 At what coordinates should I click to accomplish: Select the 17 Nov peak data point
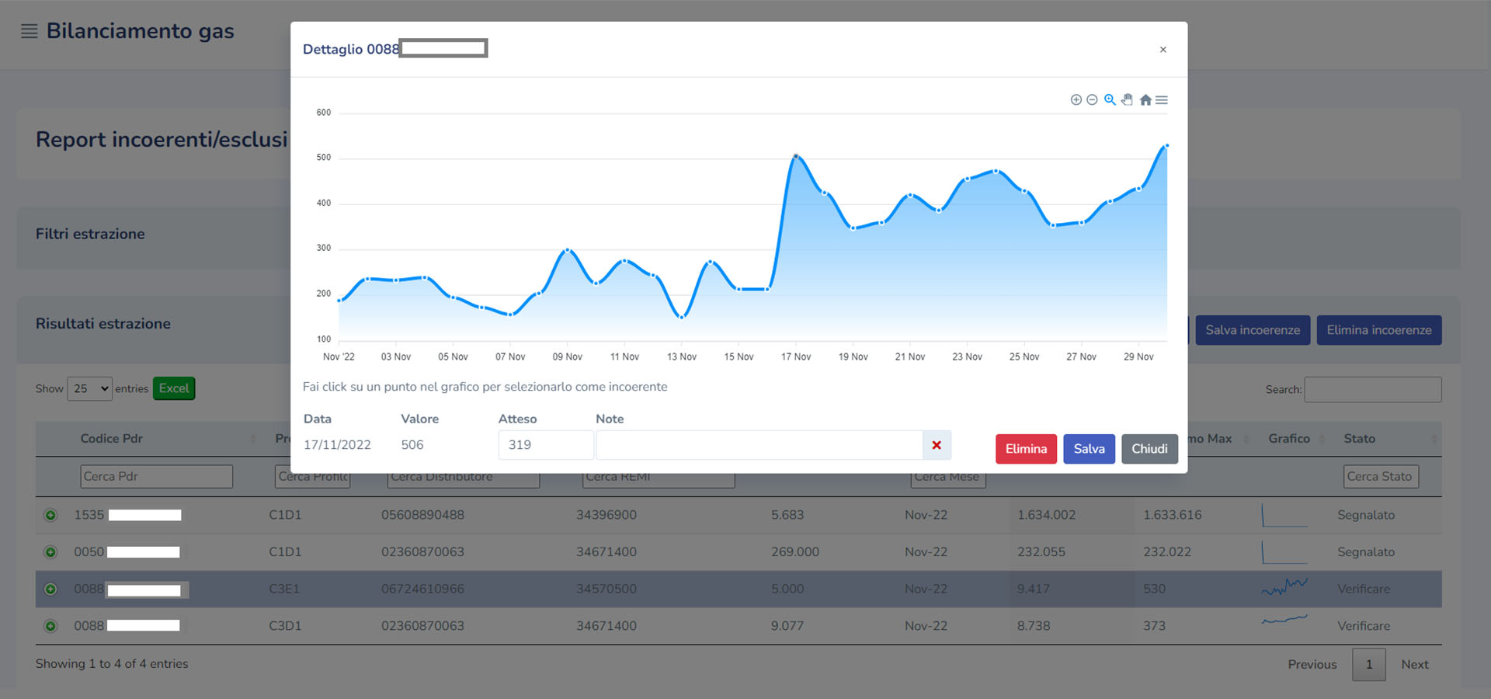(796, 156)
